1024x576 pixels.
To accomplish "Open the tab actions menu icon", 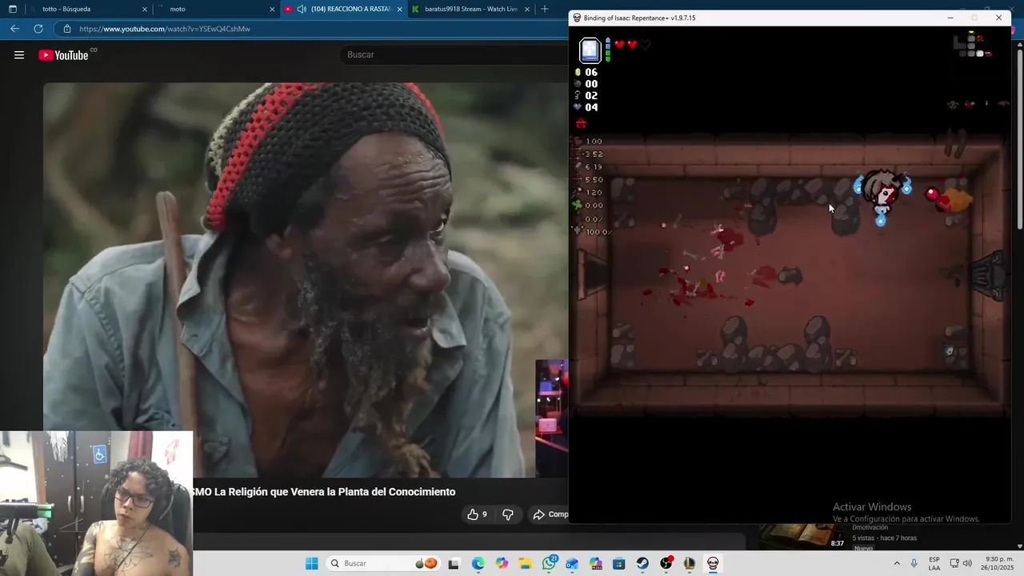I will (12, 9).
